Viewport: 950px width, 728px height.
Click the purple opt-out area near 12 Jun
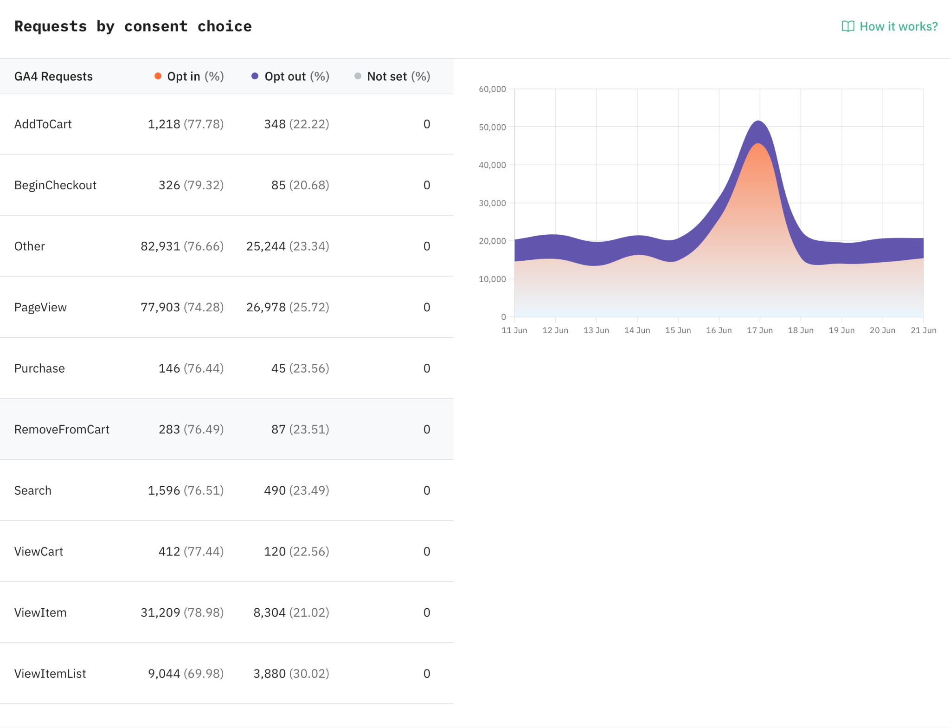(555, 246)
